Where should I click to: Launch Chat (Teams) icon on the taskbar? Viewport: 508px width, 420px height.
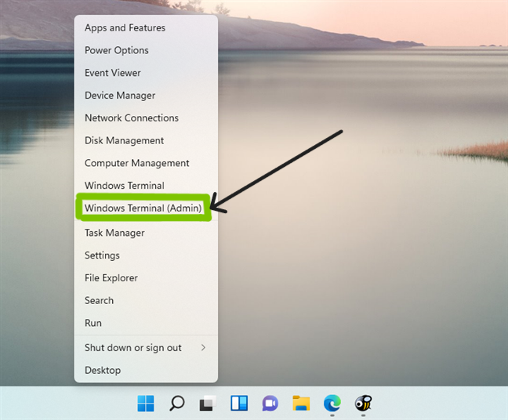click(x=270, y=404)
